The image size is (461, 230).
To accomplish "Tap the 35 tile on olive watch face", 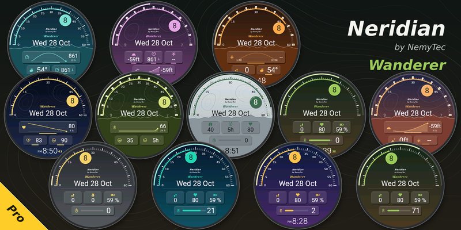I will click(126, 140).
